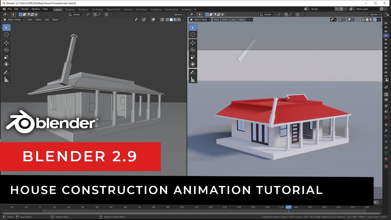Open the Texture properties checker icon
This screenshot has height=220, width=391.
coord(386,167)
